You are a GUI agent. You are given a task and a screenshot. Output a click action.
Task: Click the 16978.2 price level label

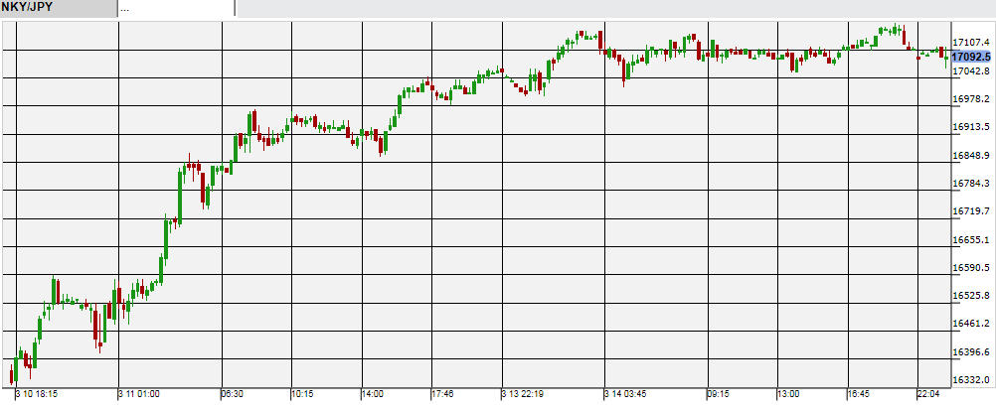coord(970,99)
